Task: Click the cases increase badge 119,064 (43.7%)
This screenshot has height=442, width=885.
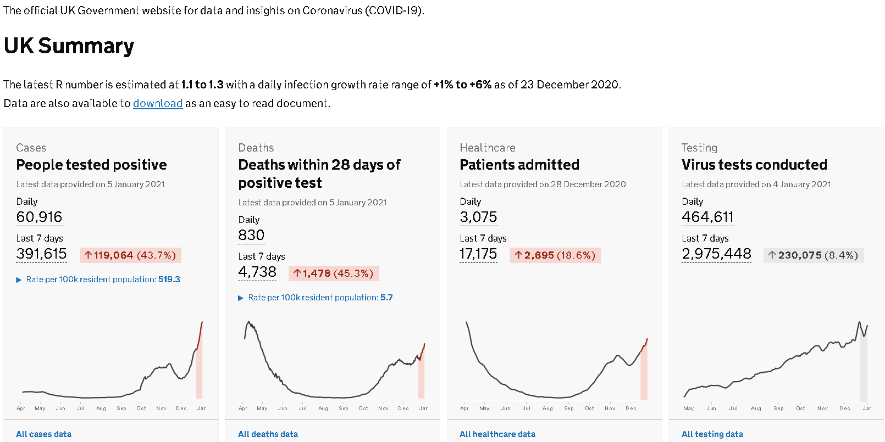Action: tap(130, 255)
